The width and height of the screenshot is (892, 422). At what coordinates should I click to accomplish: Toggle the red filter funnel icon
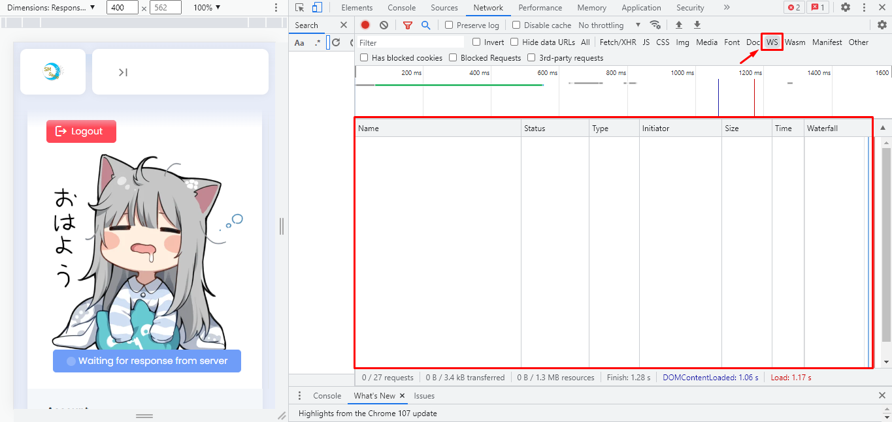pos(408,25)
